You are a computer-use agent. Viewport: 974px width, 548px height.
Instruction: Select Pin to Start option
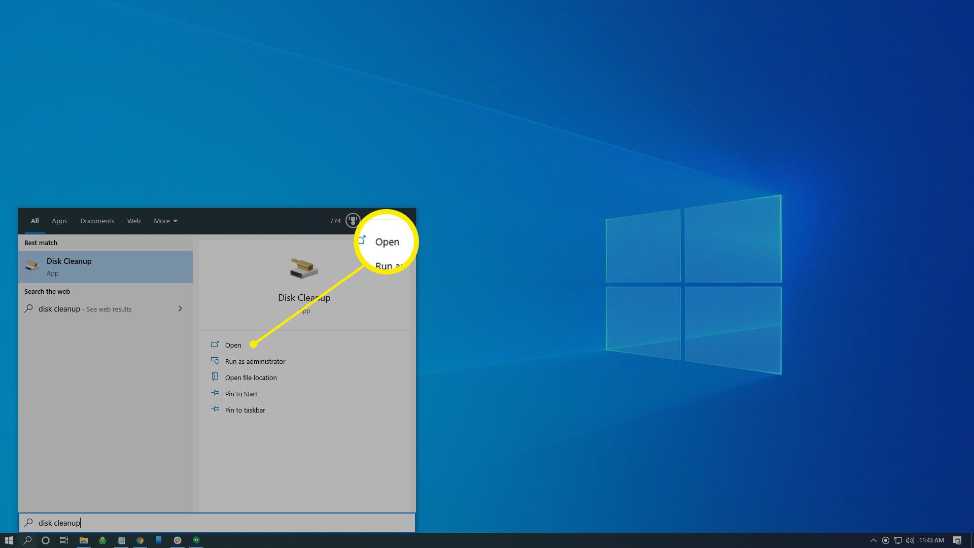[241, 393]
